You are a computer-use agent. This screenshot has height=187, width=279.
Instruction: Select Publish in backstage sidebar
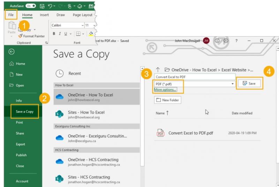point(21,155)
